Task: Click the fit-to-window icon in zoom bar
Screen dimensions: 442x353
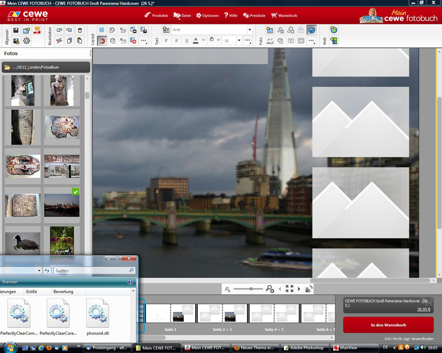Action: click(x=289, y=289)
